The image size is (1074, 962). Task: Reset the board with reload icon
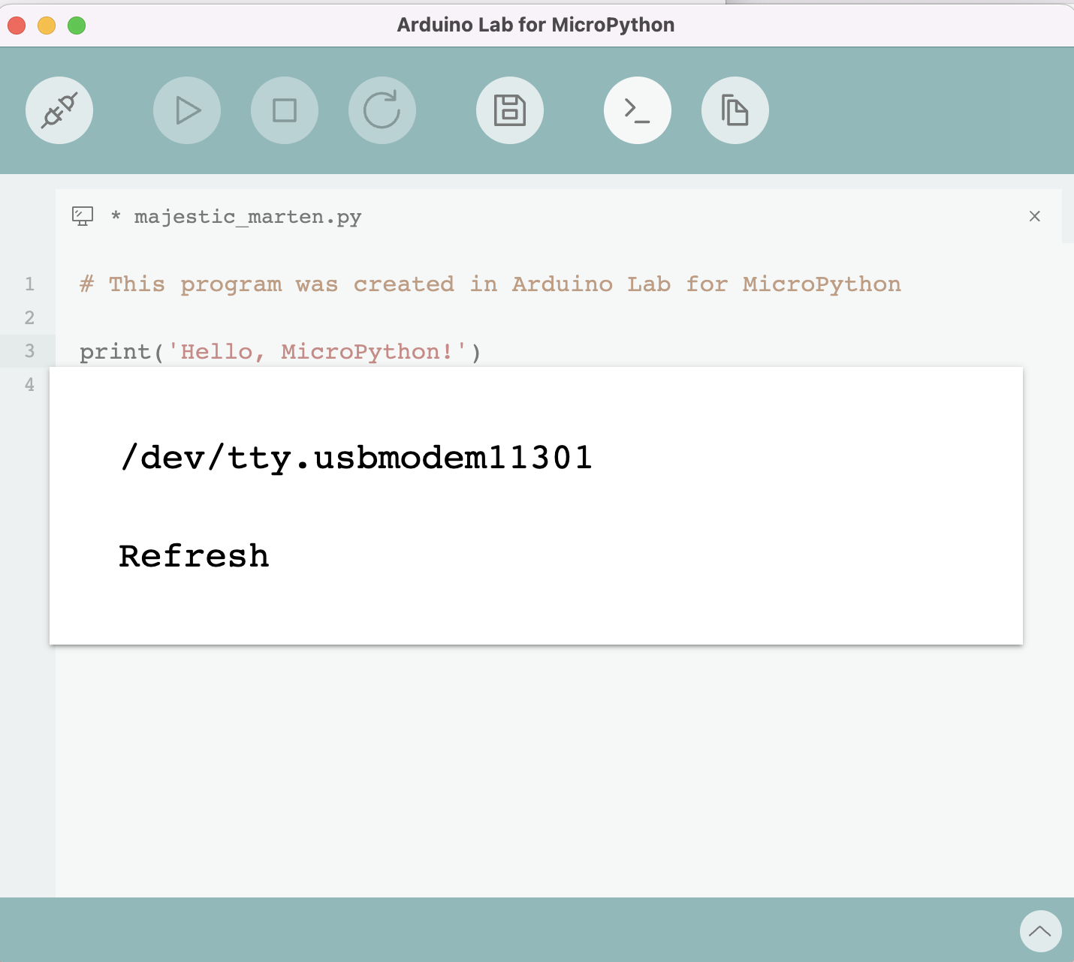click(x=382, y=110)
